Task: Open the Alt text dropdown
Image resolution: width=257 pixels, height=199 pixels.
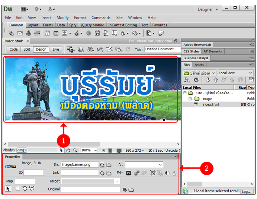Action: 160,165
